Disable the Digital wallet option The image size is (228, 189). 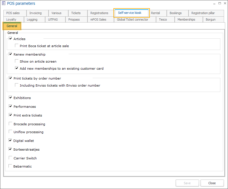[11, 140]
